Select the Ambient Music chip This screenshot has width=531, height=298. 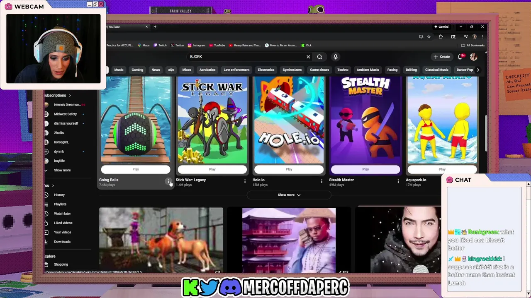pos(368,70)
